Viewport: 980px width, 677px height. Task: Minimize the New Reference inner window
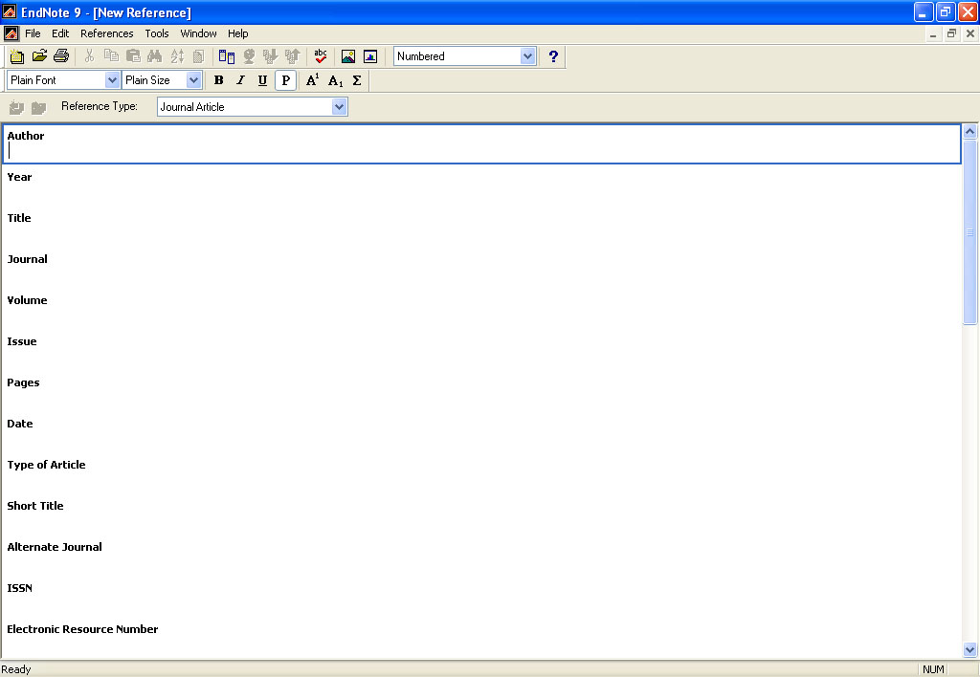[x=933, y=33]
